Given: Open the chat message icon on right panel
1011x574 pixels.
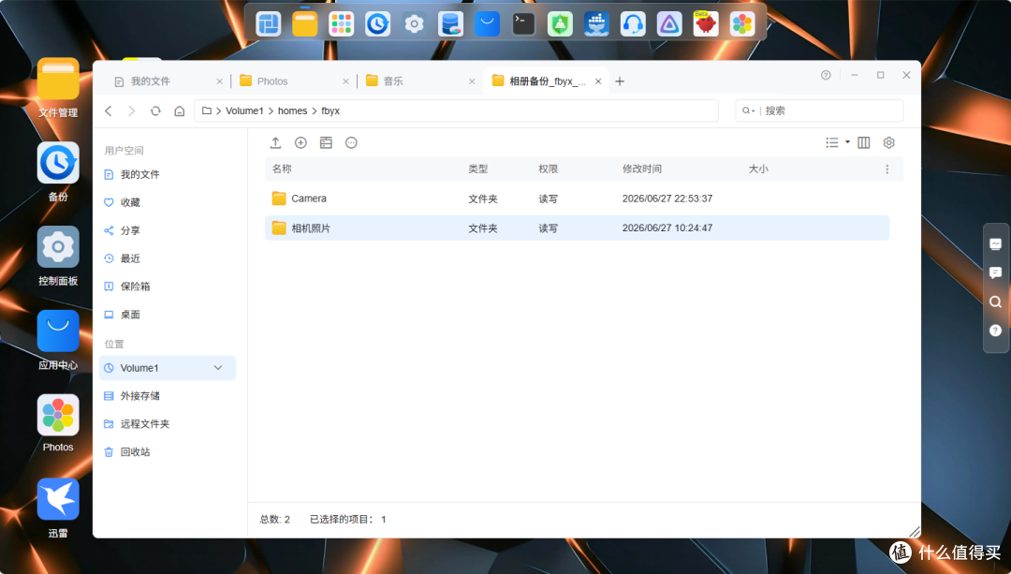Looking at the screenshot, I should pos(995,272).
